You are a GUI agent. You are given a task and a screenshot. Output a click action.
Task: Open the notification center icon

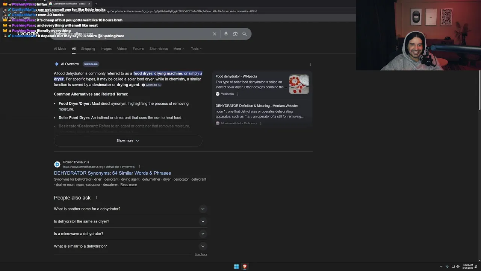pyautogui.click(x=476, y=266)
